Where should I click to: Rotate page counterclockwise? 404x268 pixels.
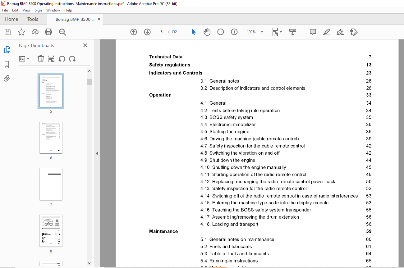click(62, 59)
